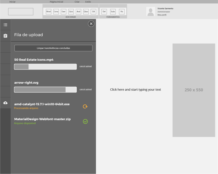Click the user avatar picture
This screenshot has height=174, width=218.
(151, 12)
